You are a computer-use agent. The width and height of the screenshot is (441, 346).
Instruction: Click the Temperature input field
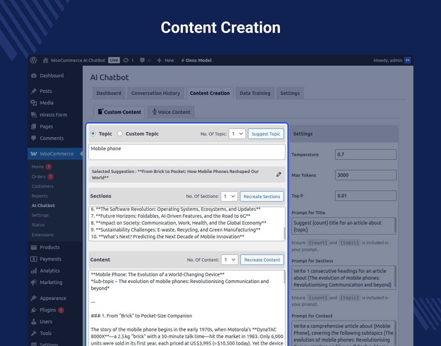pyautogui.click(x=365, y=155)
